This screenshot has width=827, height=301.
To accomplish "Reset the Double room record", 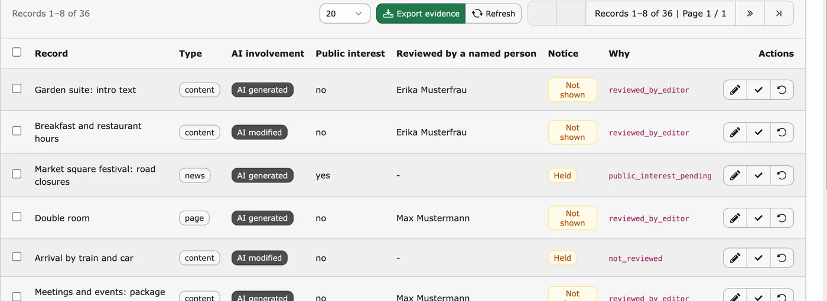I will (x=782, y=218).
